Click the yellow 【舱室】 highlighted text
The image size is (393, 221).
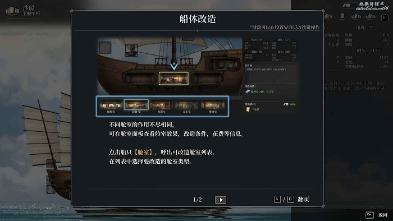(x=143, y=152)
